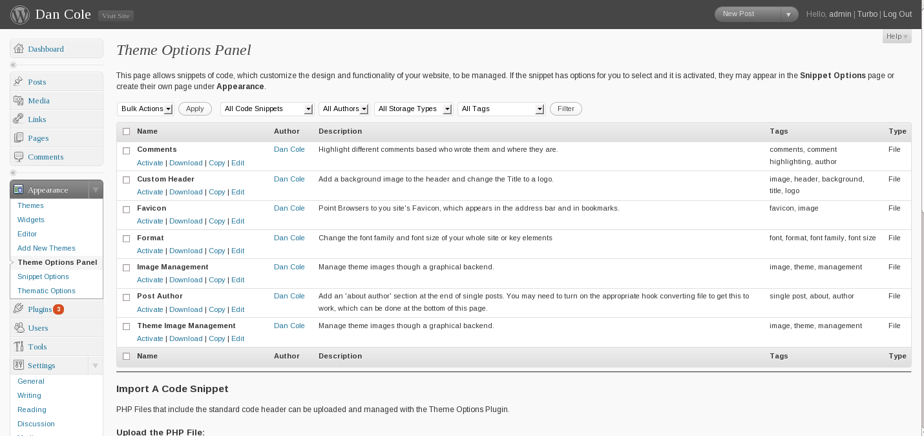Screen dimensions: 924x436
Task: Check the Custom Header snippet checkbox
Action: [x=127, y=180]
